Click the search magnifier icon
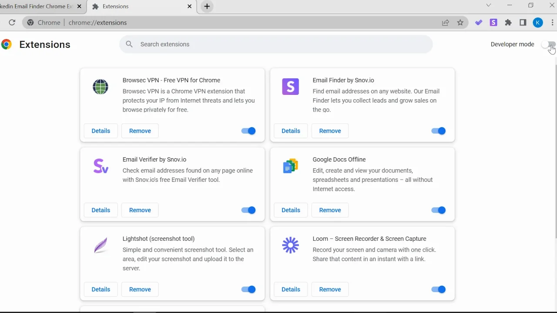 coord(129,44)
